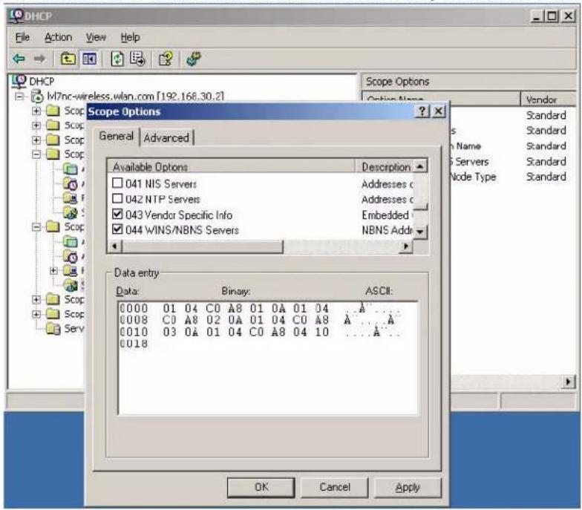Click the Vendor column header
The height and width of the screenshot is (510, 582).
pos(548,99)
